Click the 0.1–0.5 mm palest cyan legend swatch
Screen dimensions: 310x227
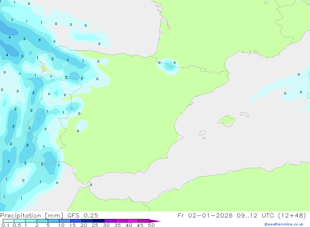point(8,221)
